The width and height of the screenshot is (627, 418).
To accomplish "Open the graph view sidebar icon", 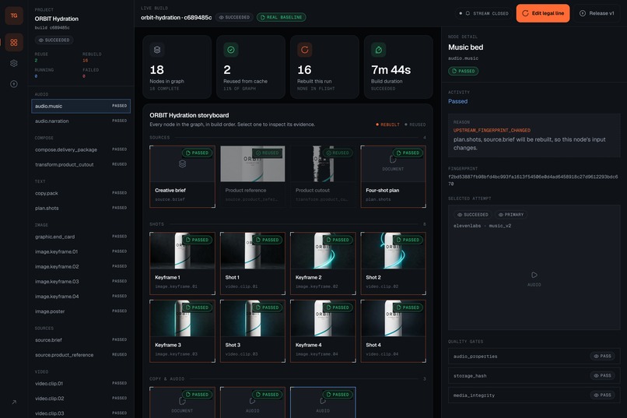I will tap(14, 42).
